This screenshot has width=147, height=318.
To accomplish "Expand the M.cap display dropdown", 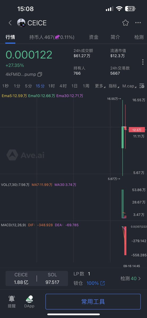I will coord(130,86).
